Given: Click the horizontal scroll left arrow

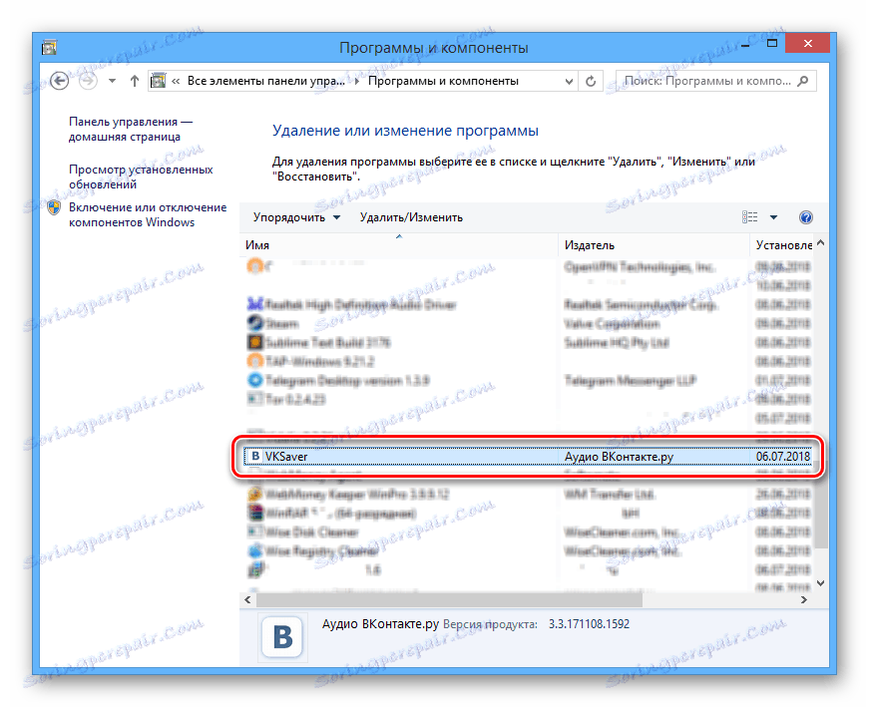Looking at the screenshot, I should click(x=247, y=600).
